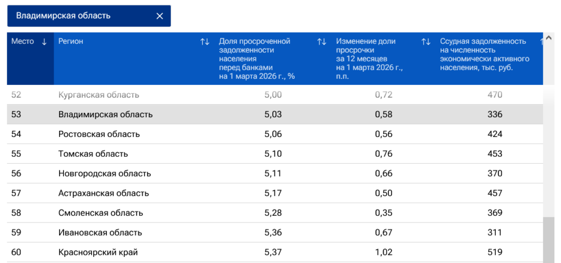Click the Место column header

[23, 41]
